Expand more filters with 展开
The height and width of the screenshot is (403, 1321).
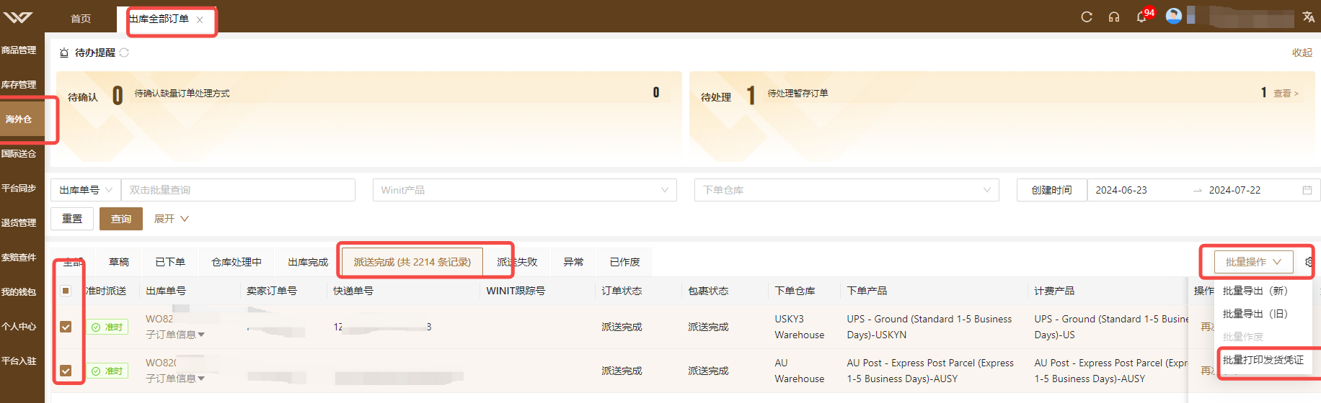(x=171, y=219)
